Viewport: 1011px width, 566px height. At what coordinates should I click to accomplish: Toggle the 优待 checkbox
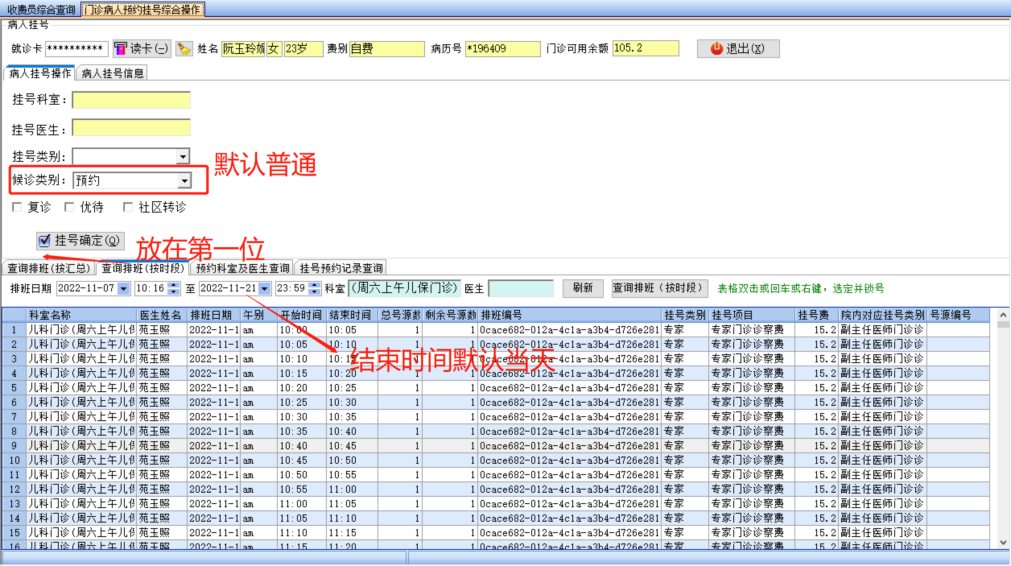[69, 207]
